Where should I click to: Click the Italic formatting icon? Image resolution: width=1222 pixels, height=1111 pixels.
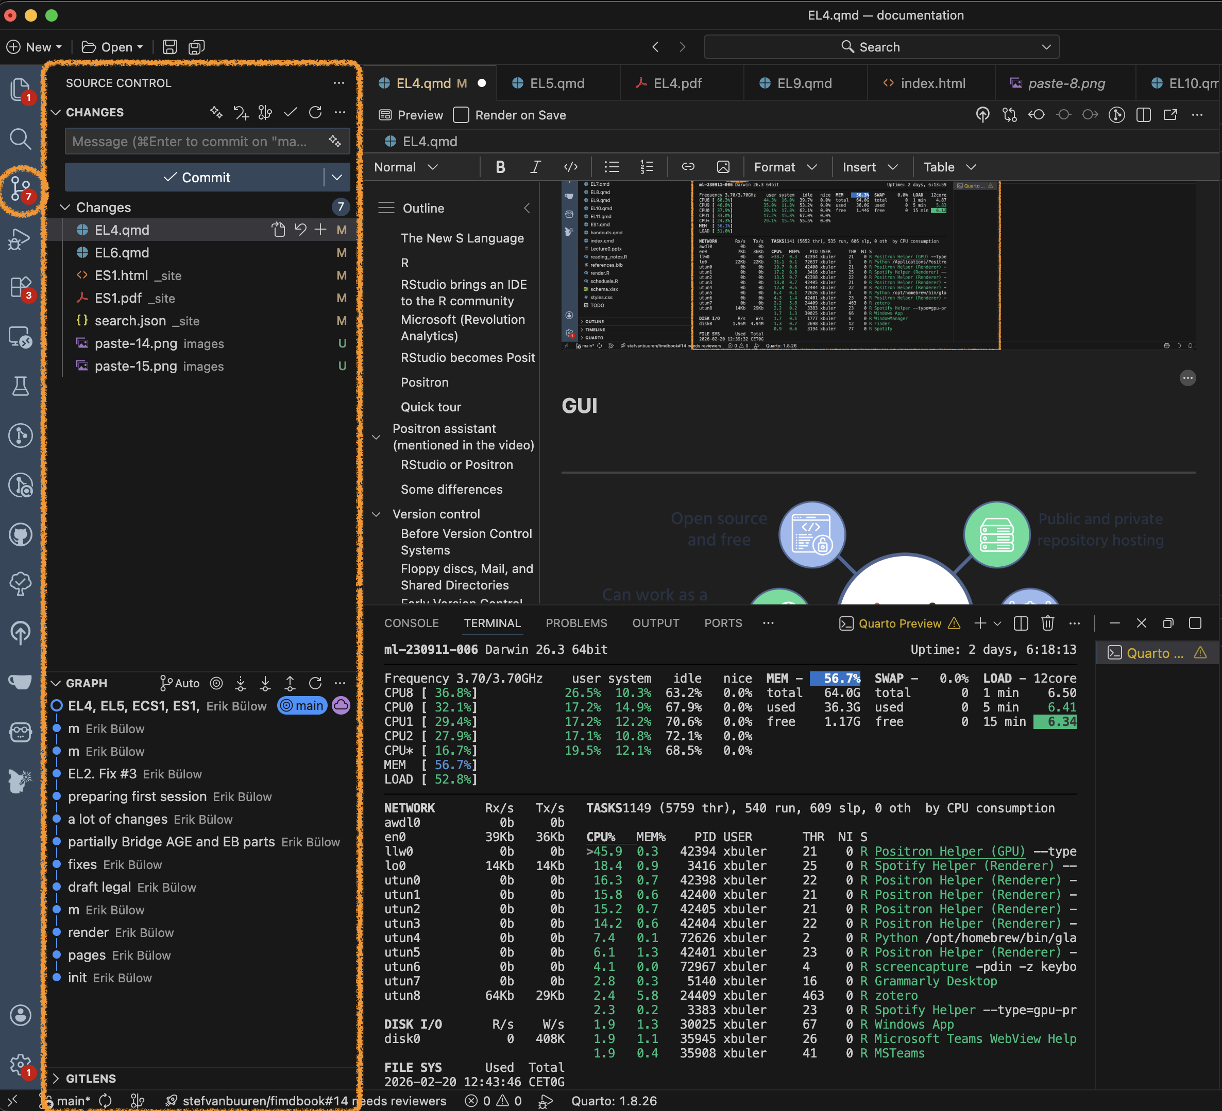pos(535,167)
